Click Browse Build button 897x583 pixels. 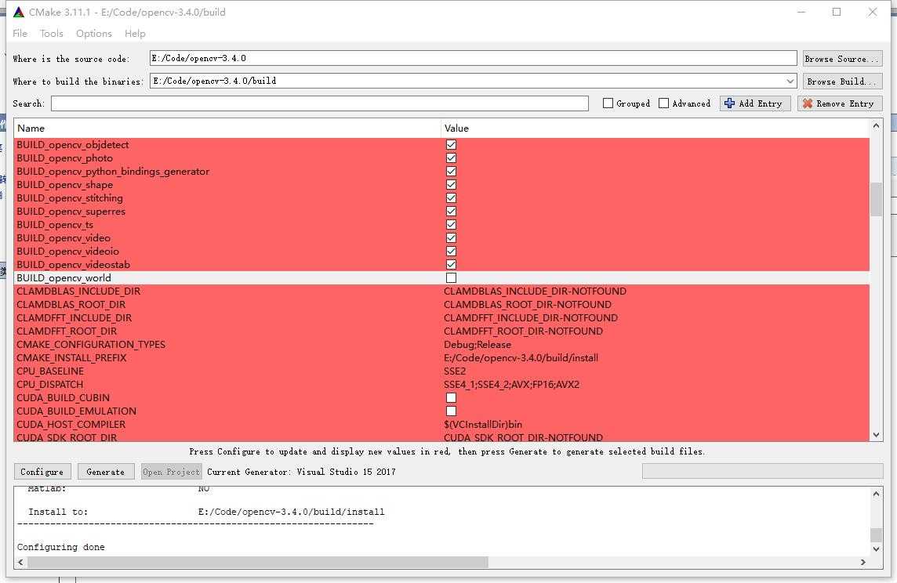coord(842,81)
